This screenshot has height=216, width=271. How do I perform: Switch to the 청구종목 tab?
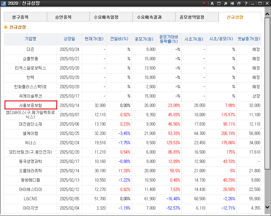(x=25, y=17)
